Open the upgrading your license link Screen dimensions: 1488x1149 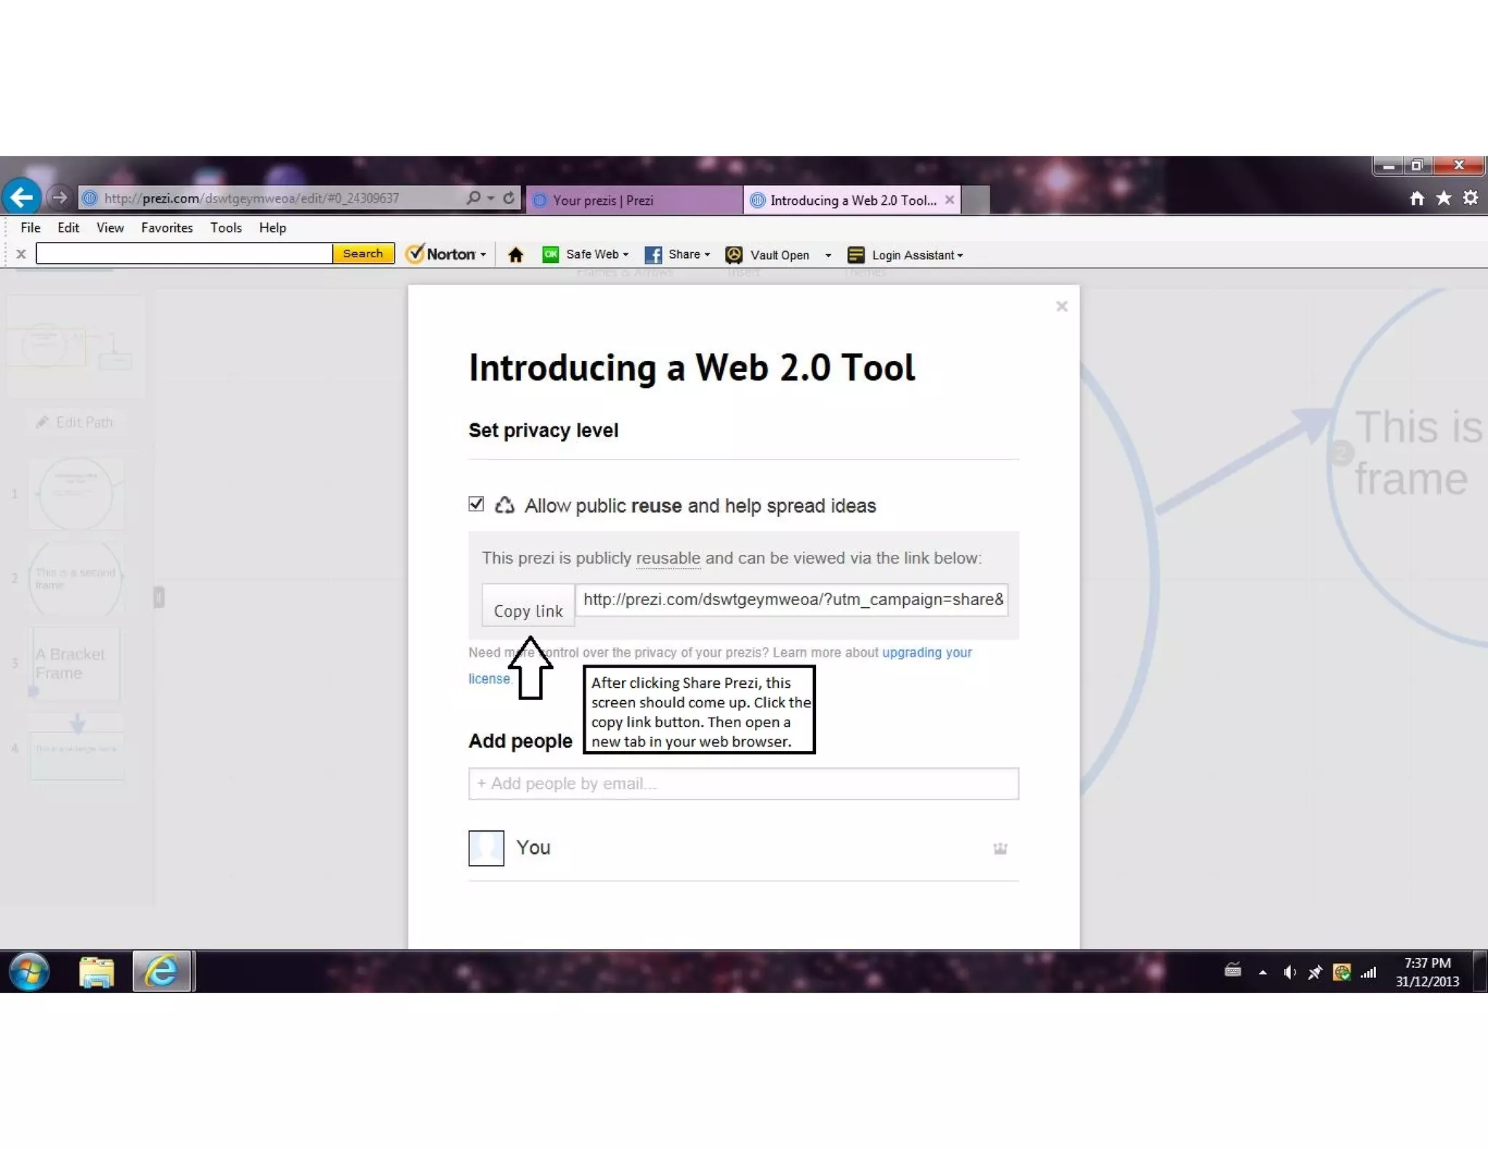[x=926, y=652]
